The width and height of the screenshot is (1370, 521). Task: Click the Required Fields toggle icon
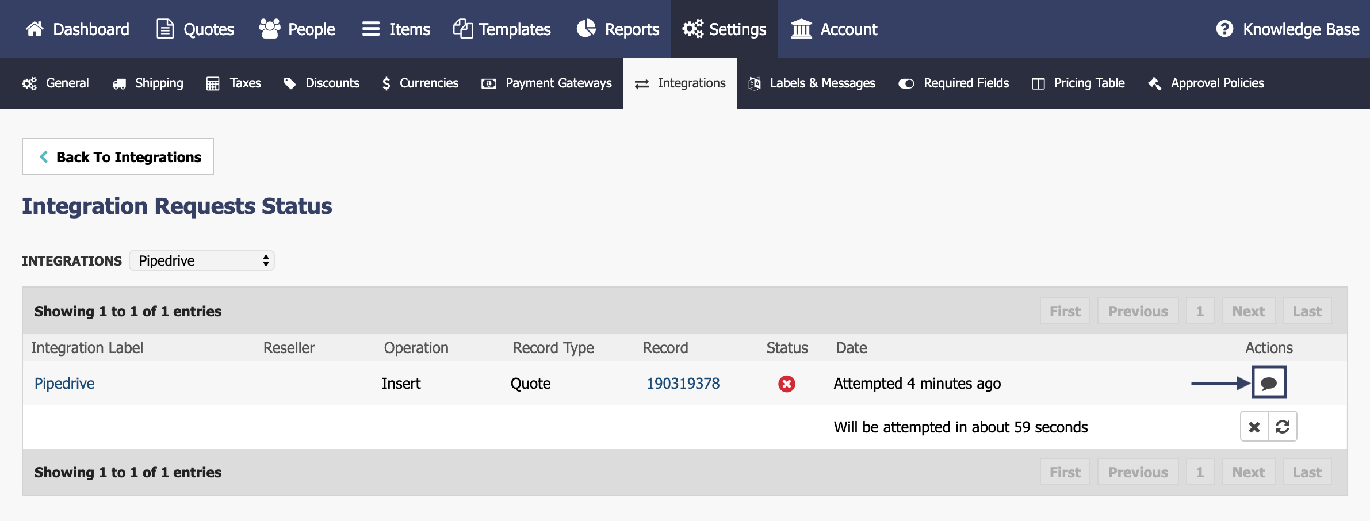click(906, 84)
